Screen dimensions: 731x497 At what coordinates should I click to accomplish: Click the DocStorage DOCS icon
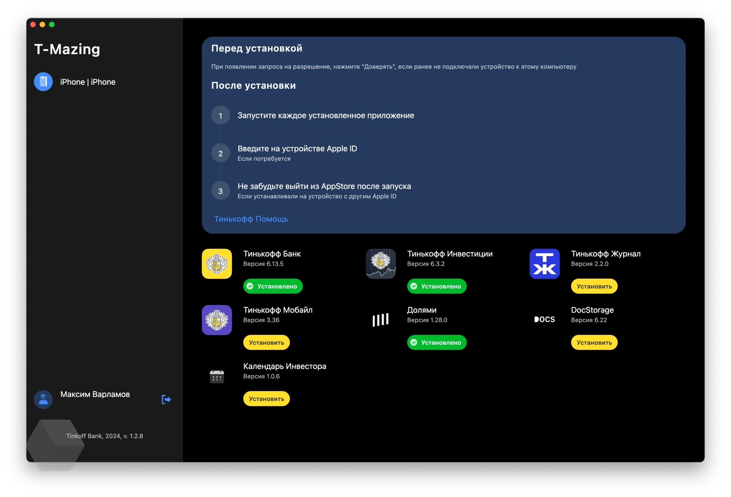pos(545,320)
